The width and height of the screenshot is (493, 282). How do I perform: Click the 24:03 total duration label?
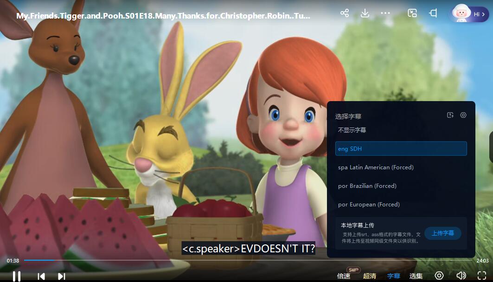coord(483,261)
